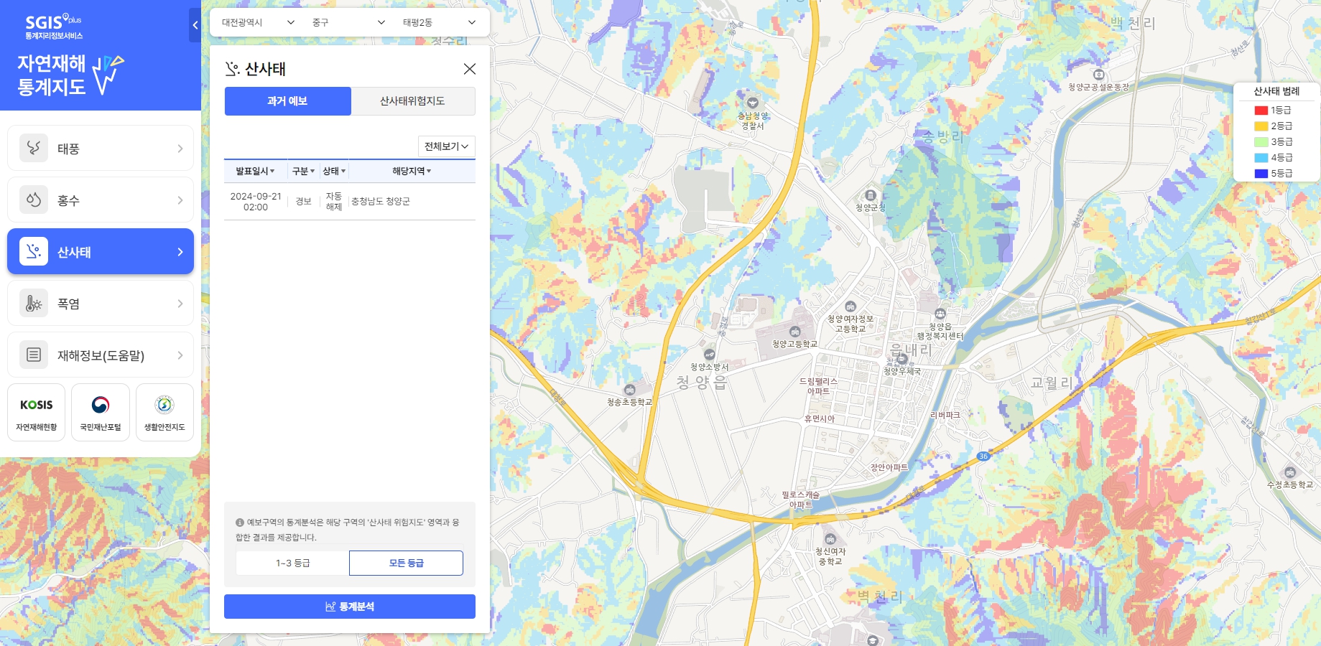
Task: Open the 폭염 heatwave menu
Action: [x=100, y=302]
